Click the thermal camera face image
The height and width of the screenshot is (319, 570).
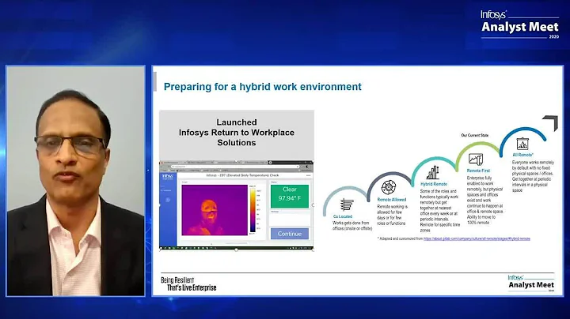pyautogui.click(x=215, y=210)
